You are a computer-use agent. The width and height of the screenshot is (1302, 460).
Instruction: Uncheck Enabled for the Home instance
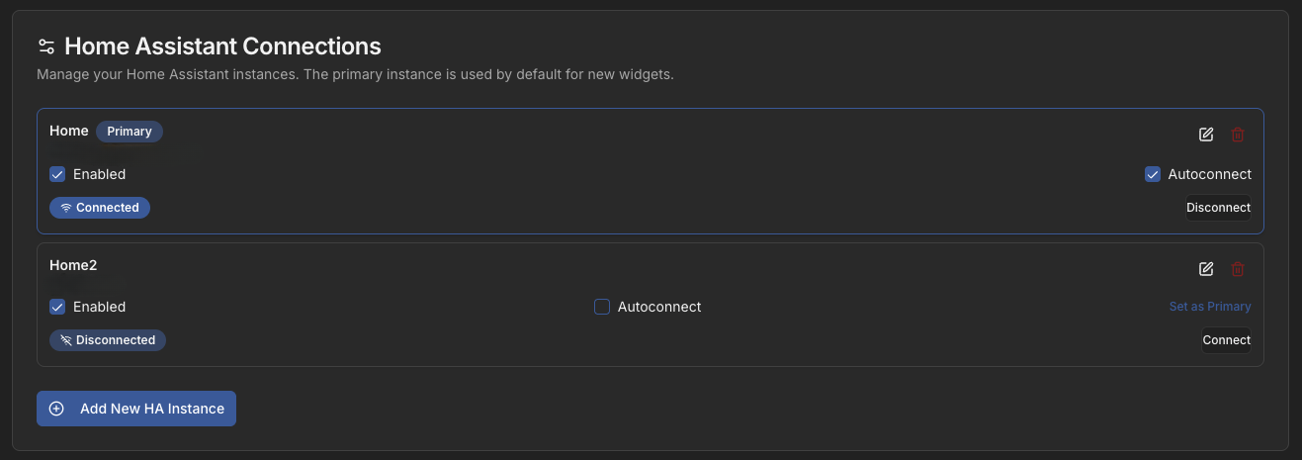coord(57,174)
